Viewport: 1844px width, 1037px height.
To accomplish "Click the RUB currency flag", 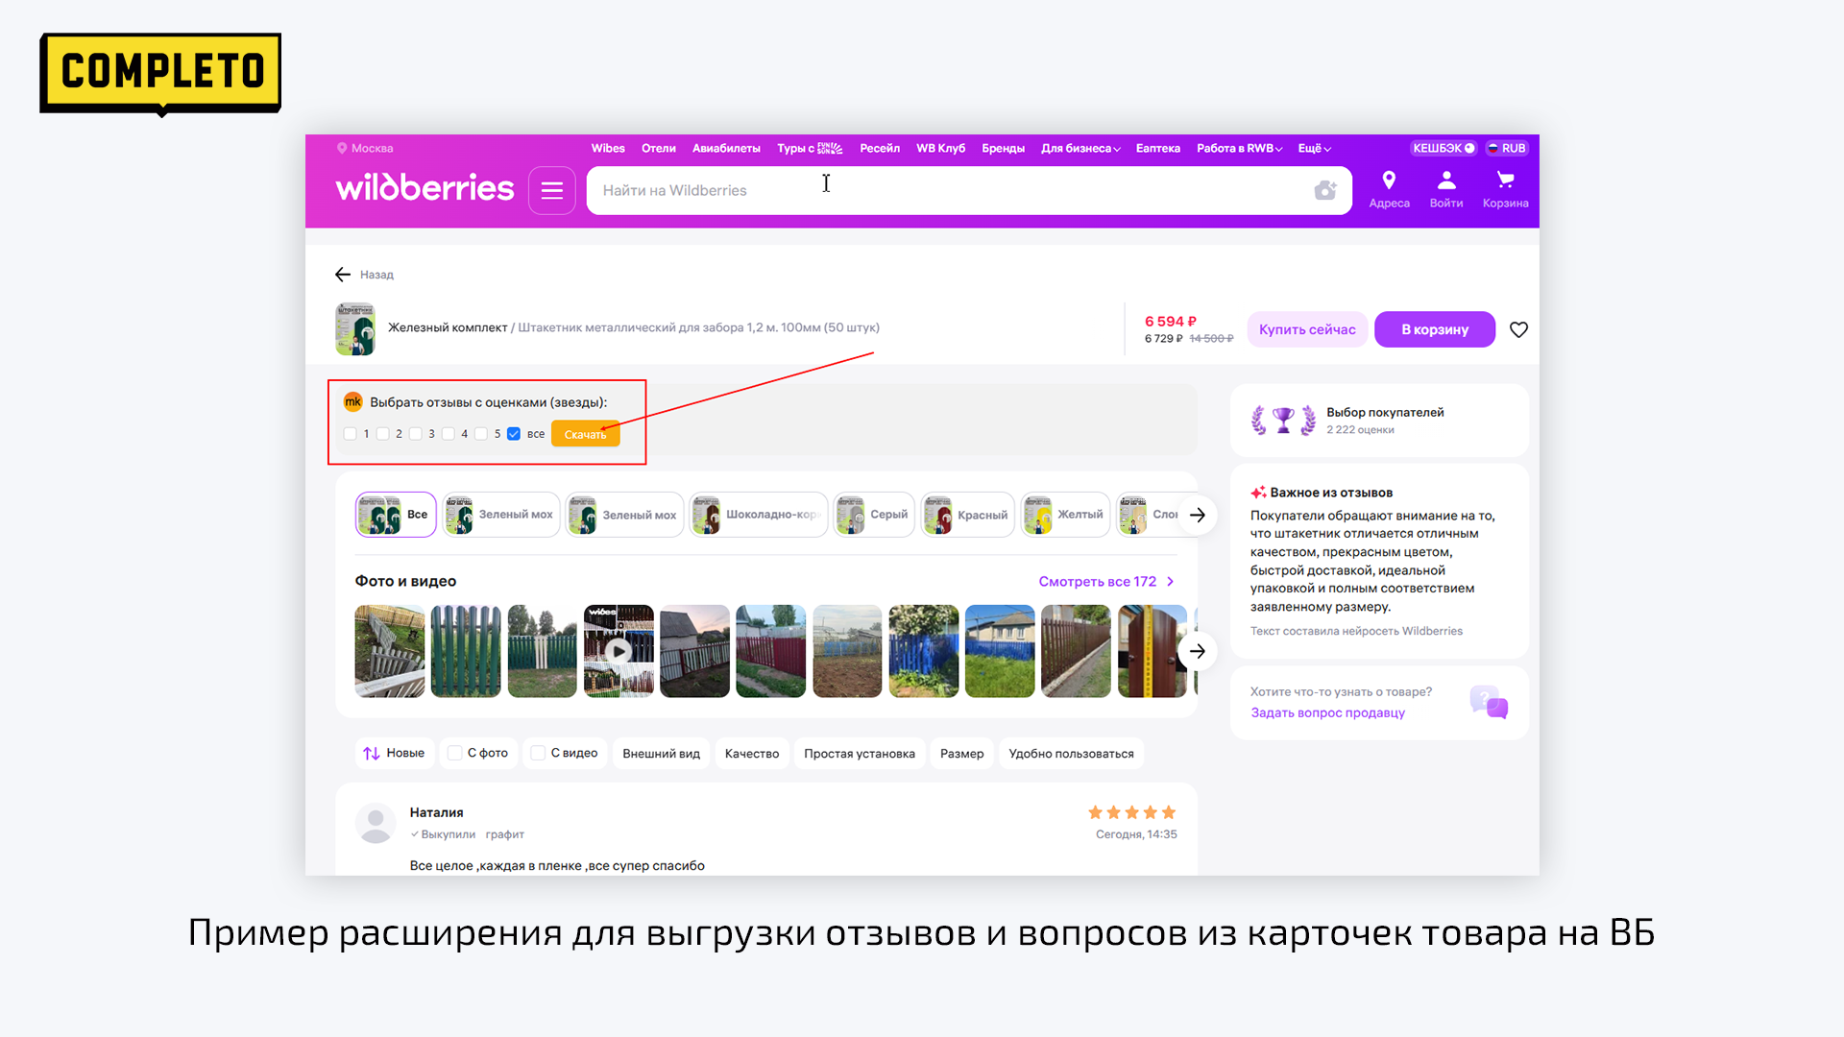I will 1492,148.
